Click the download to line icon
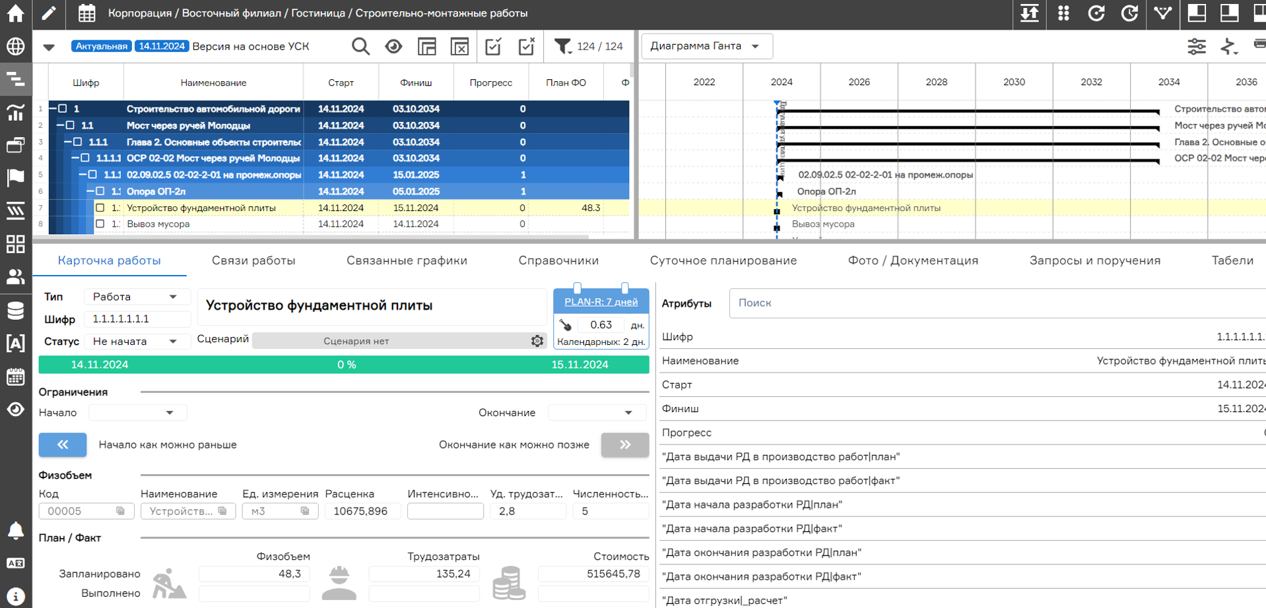The image size is (1266, 608). pyautogui.click(x=1030, y=13)
